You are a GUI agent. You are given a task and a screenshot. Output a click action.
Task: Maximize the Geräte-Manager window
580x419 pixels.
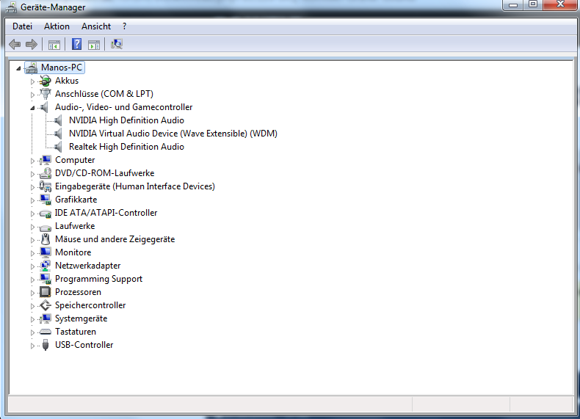point(533,5)
